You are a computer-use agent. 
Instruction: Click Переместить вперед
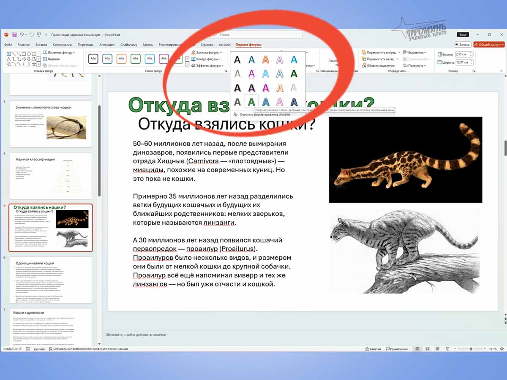point(379,53)
